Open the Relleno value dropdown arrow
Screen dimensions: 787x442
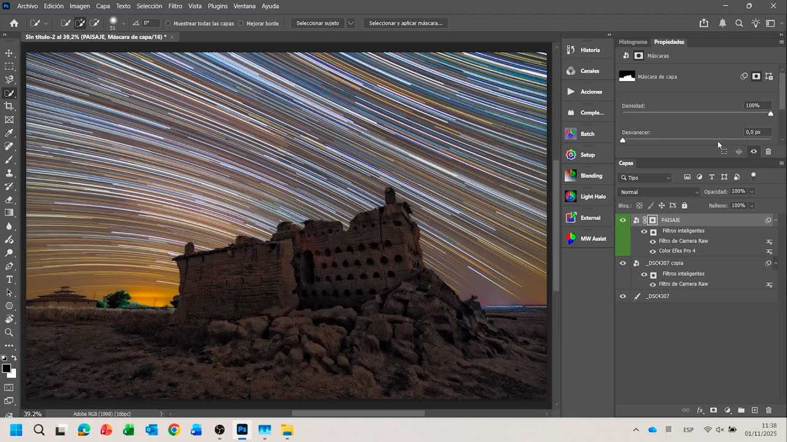tap(752, 206)
